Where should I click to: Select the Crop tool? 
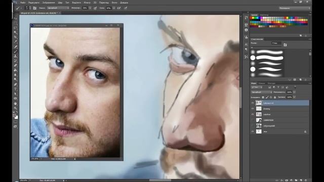point(15,37)
